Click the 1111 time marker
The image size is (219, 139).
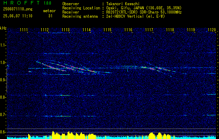click(x=24, y=30)
